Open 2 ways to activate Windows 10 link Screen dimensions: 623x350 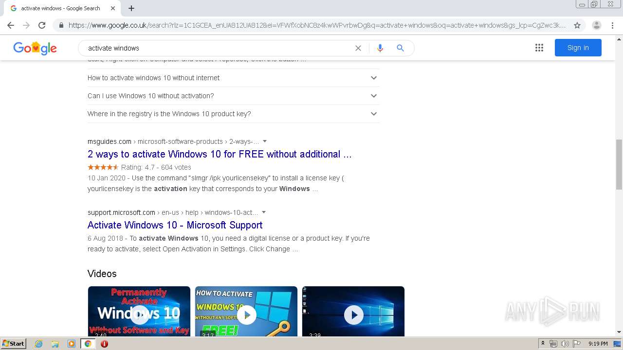click(x=220, y=154)
